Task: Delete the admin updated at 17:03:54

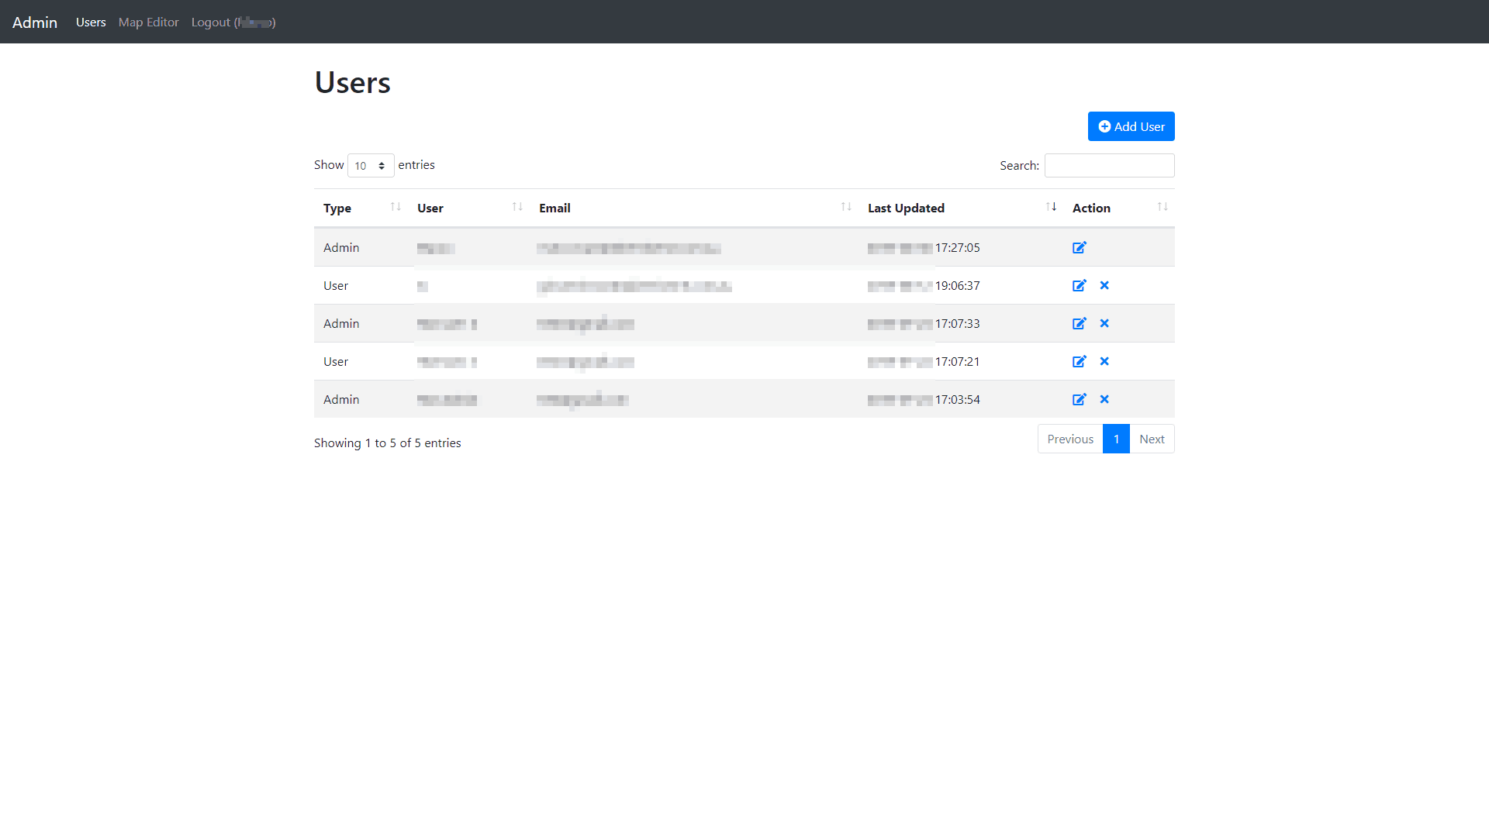Action: click(x=1104, y=400)
